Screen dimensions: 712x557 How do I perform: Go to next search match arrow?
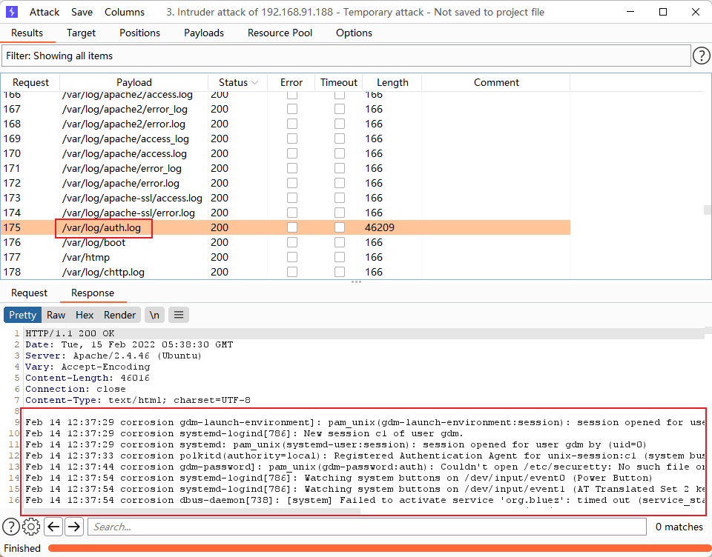[x=74, y=527]
